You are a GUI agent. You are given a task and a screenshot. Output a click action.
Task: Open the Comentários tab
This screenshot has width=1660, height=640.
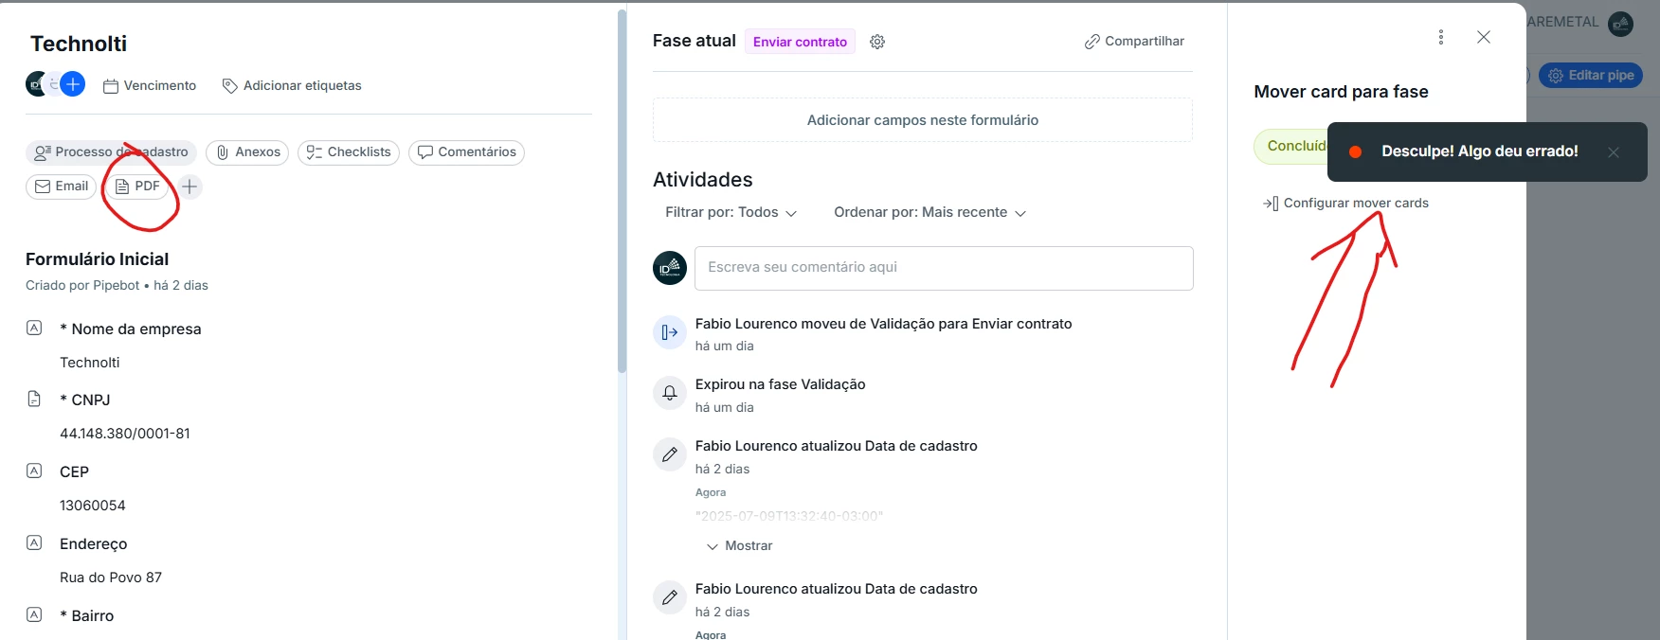click(466, 152)
